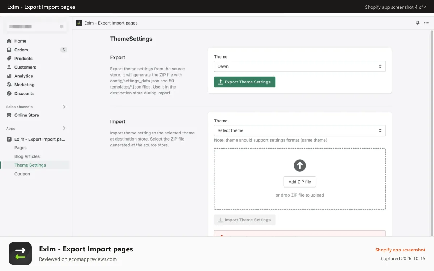This screenshot has width=434, height=271.
Task: Click the Import section heading
Action: [118, 122]
